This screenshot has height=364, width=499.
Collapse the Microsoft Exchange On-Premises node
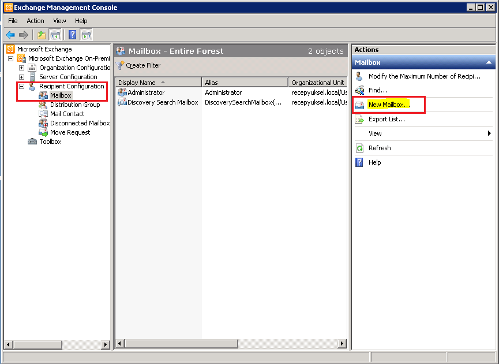[11, 58]
